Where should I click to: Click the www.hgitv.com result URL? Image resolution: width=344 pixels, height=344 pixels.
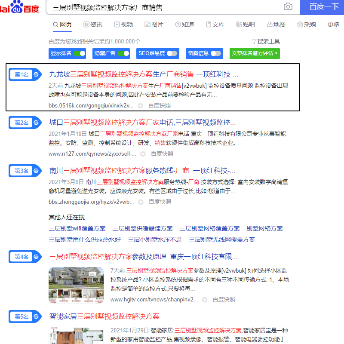pos(154,299)
